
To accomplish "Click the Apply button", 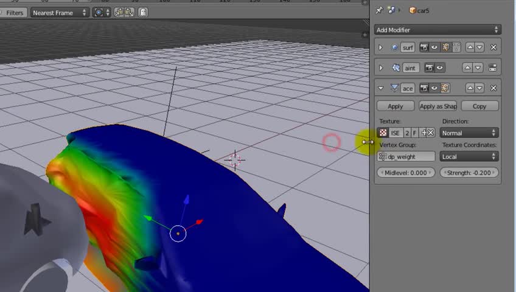I will coord(396,106).
